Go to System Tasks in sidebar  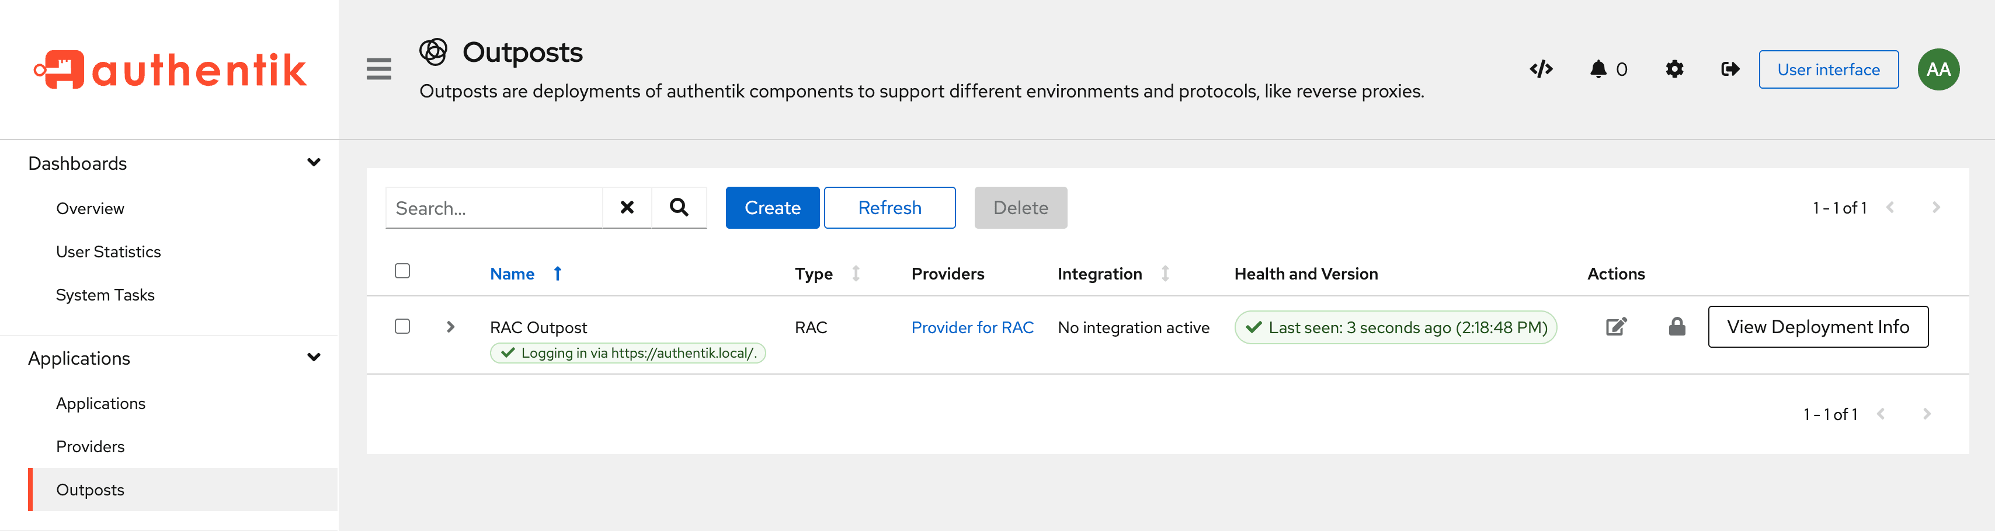[105, 295]
